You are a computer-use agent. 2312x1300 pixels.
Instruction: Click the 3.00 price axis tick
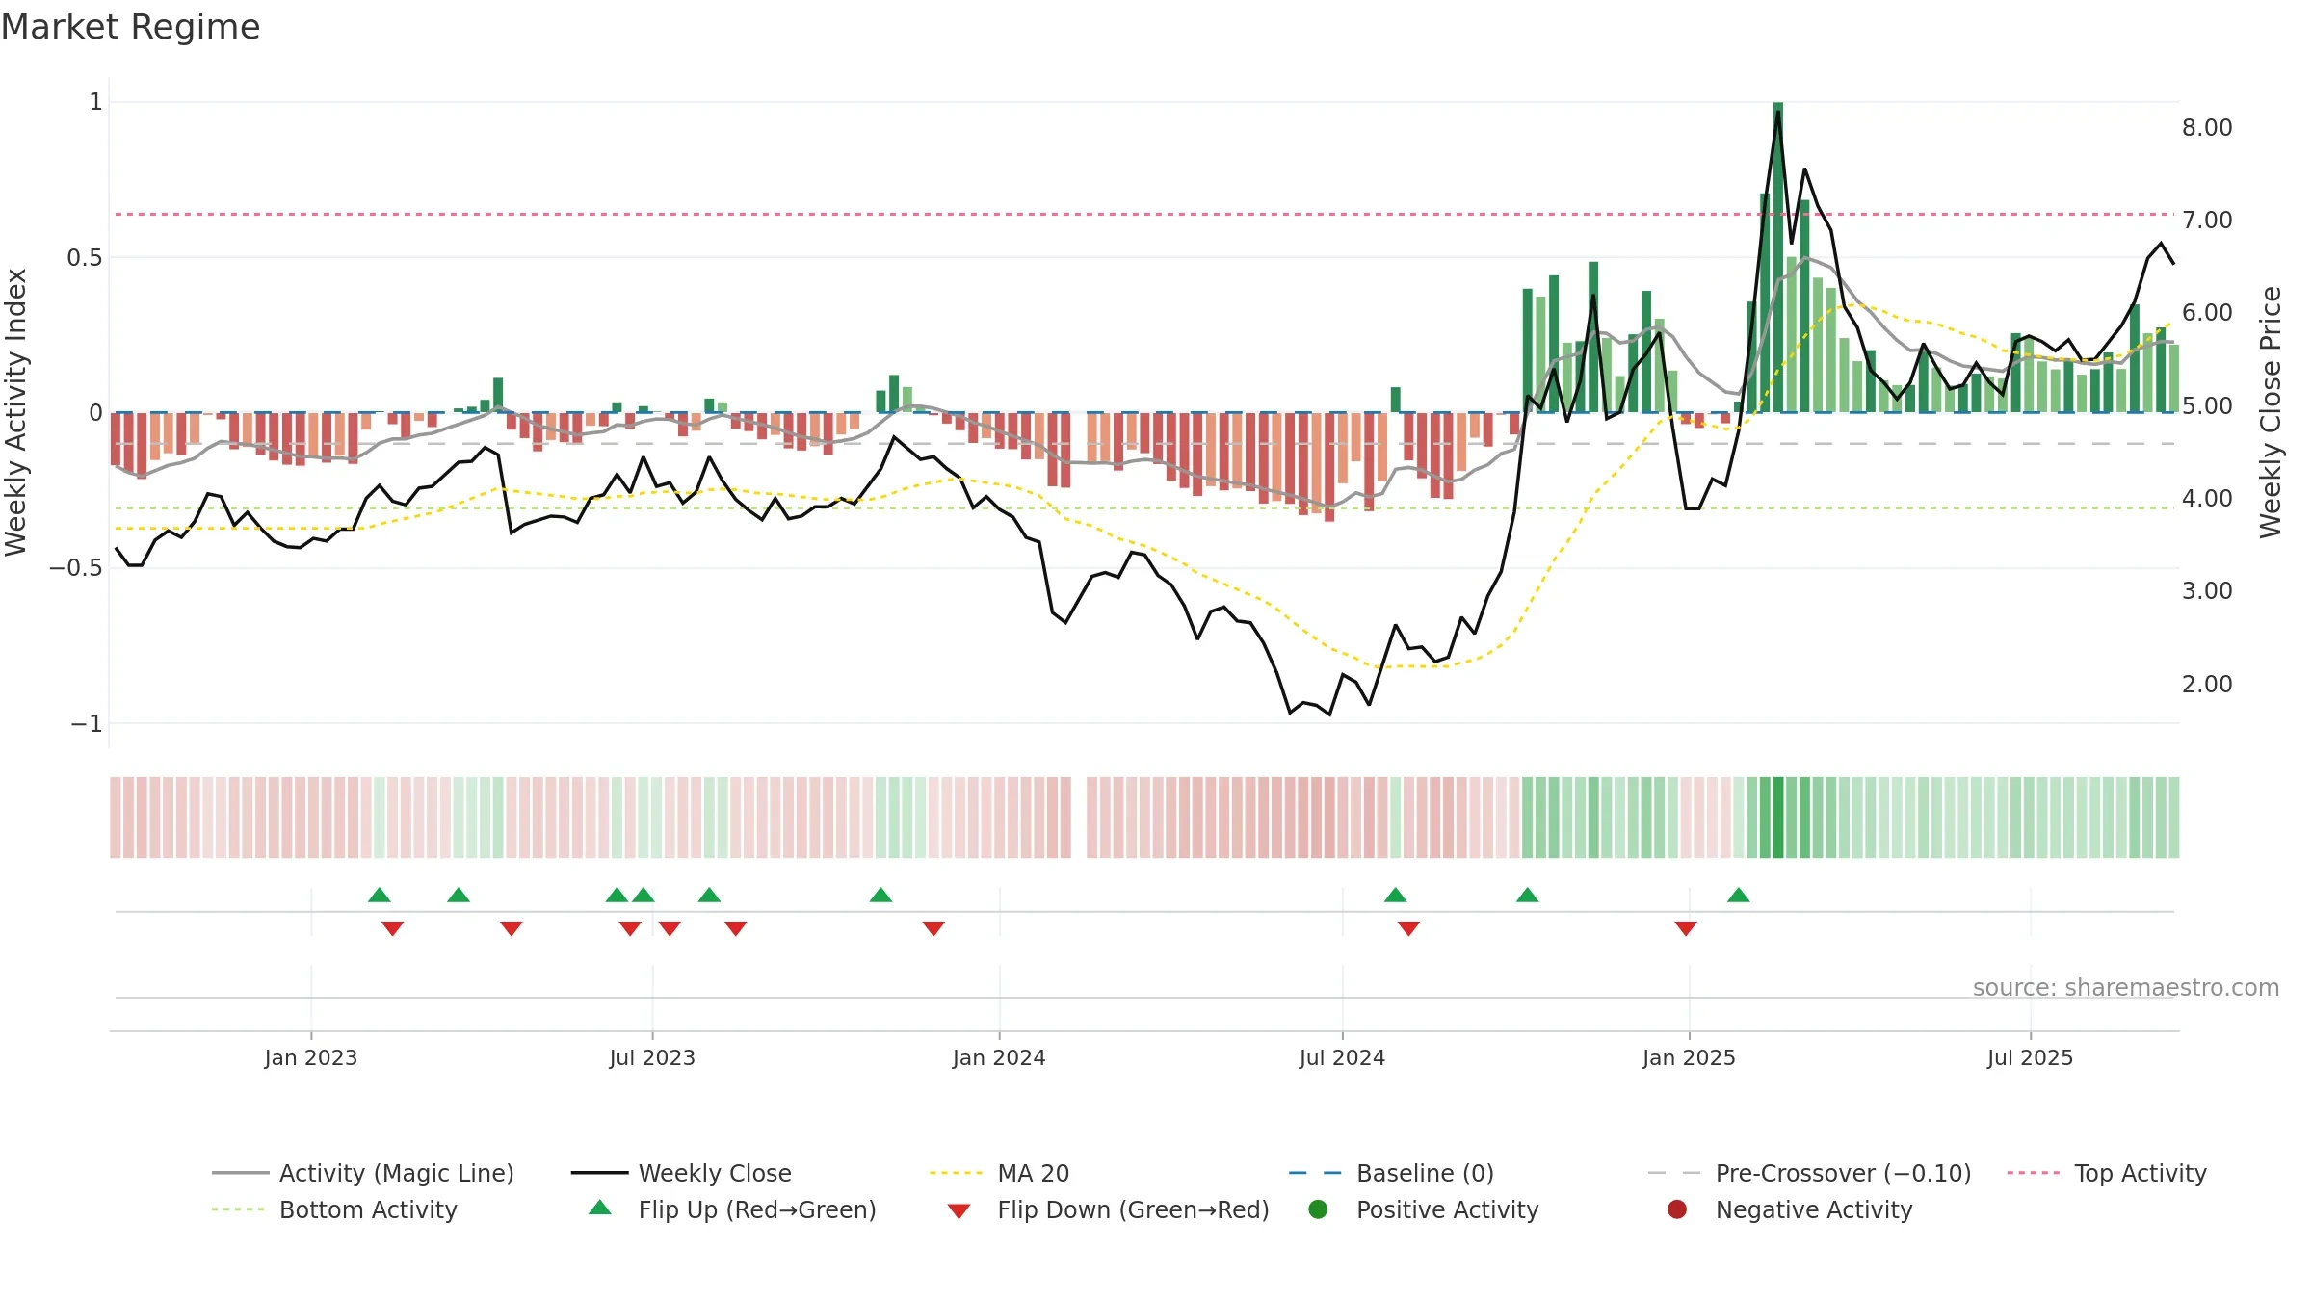pos(2207,590)
